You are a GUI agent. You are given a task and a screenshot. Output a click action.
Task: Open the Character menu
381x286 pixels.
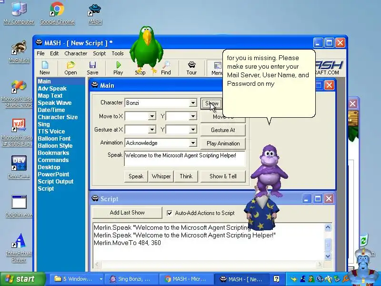coord(76,53)
